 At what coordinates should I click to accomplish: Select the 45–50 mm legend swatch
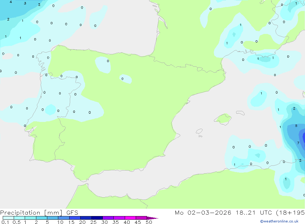142,218
